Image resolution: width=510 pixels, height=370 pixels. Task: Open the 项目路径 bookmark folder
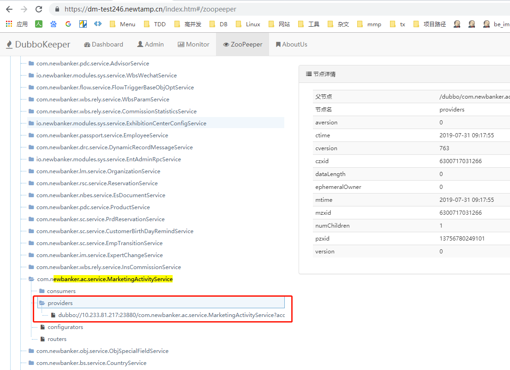click(430, 24)
